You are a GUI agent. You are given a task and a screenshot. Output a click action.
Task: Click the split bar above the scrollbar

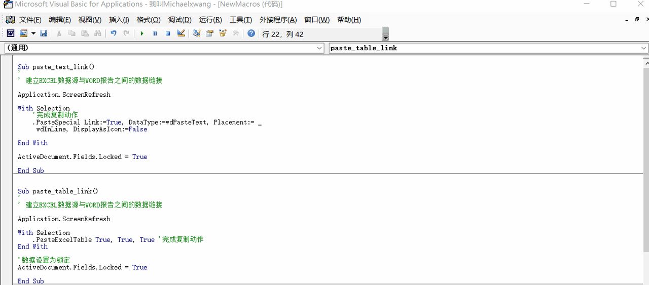pos(646,57)
